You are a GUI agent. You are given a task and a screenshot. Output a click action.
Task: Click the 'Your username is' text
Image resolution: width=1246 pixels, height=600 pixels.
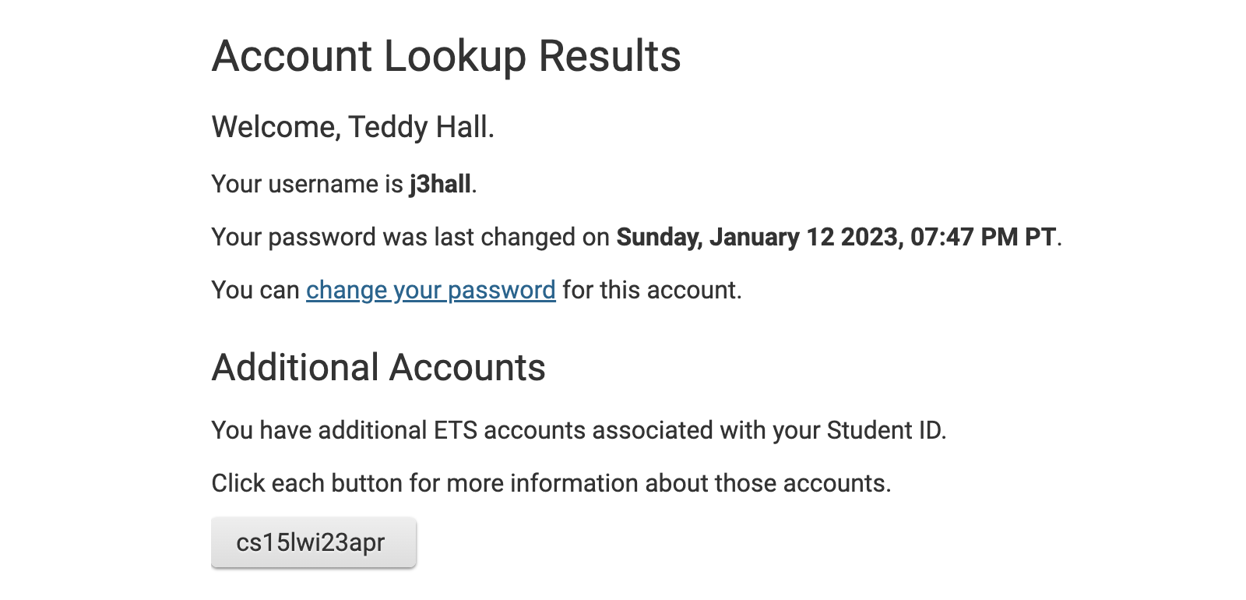point(308,184)
